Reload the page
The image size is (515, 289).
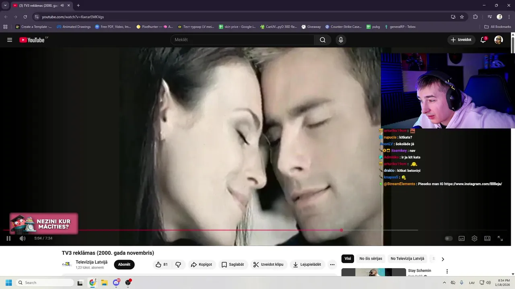[25, 17]
